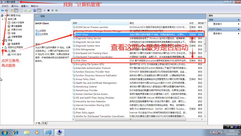Open the Windows Start orb

(x=5, y=132)
